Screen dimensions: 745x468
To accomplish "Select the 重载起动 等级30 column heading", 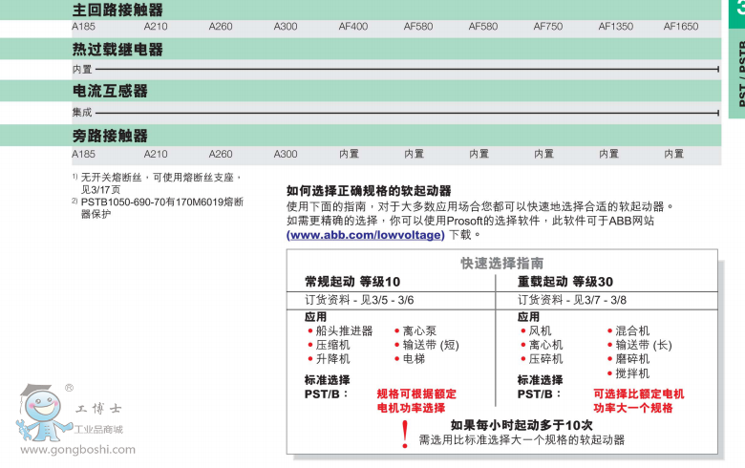I will pyautogui.click(x=565, y=281).
